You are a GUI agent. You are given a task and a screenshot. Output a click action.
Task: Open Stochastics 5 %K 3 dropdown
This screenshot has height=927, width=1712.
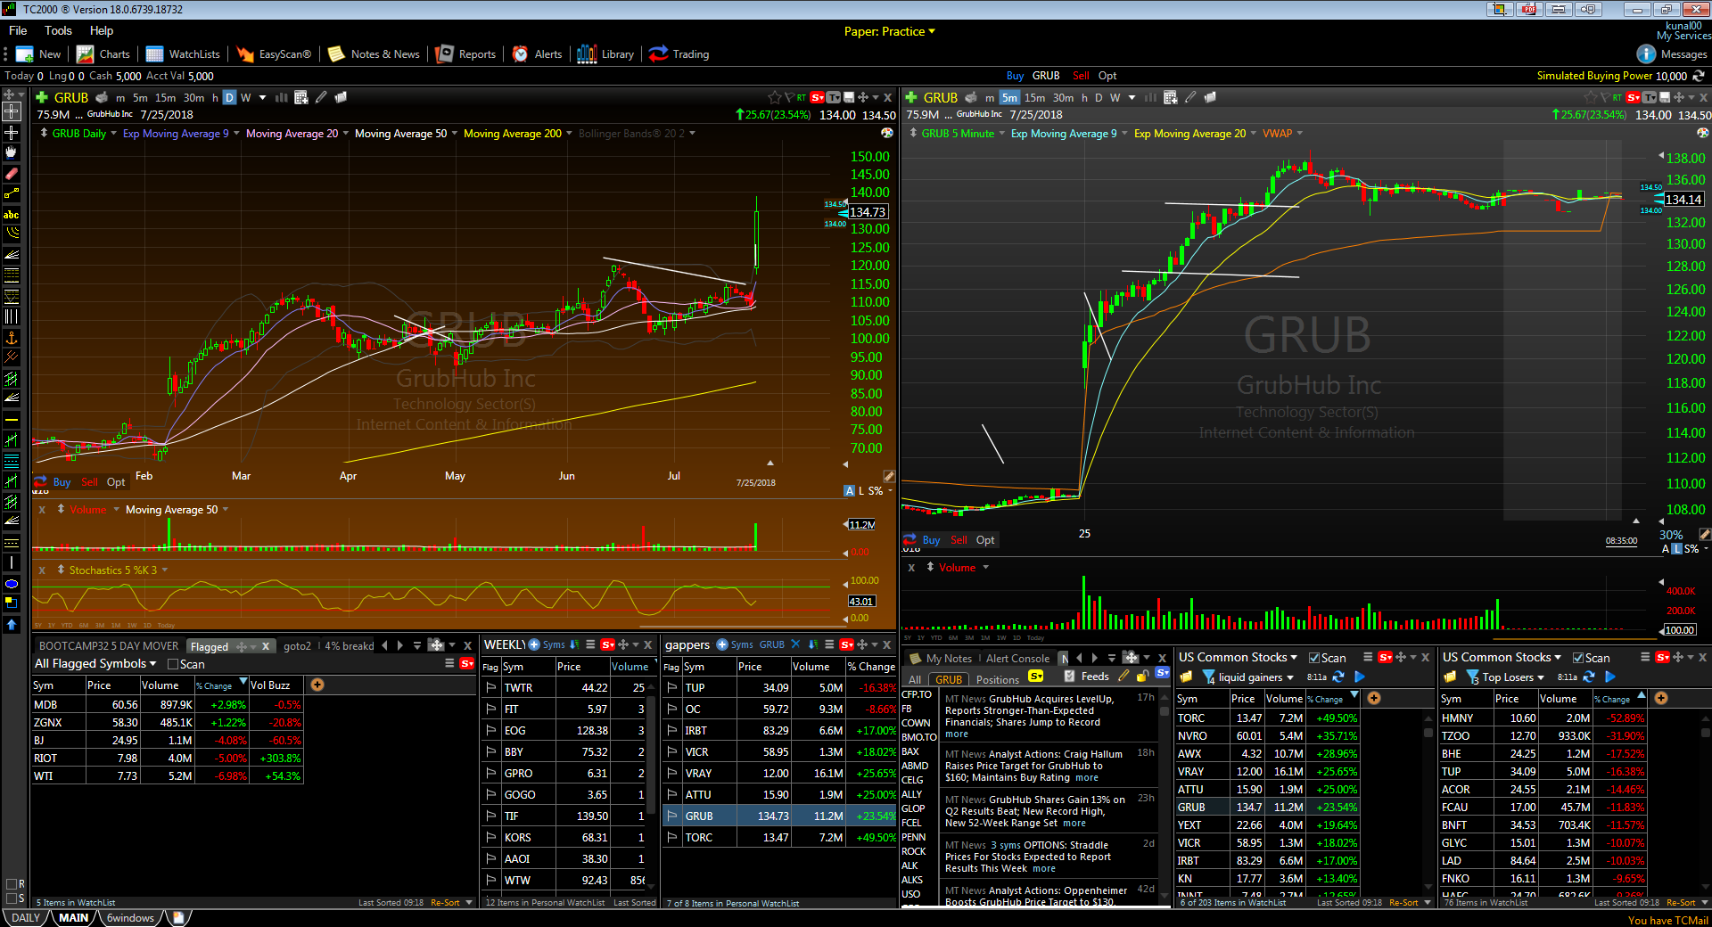click(165, 570)
